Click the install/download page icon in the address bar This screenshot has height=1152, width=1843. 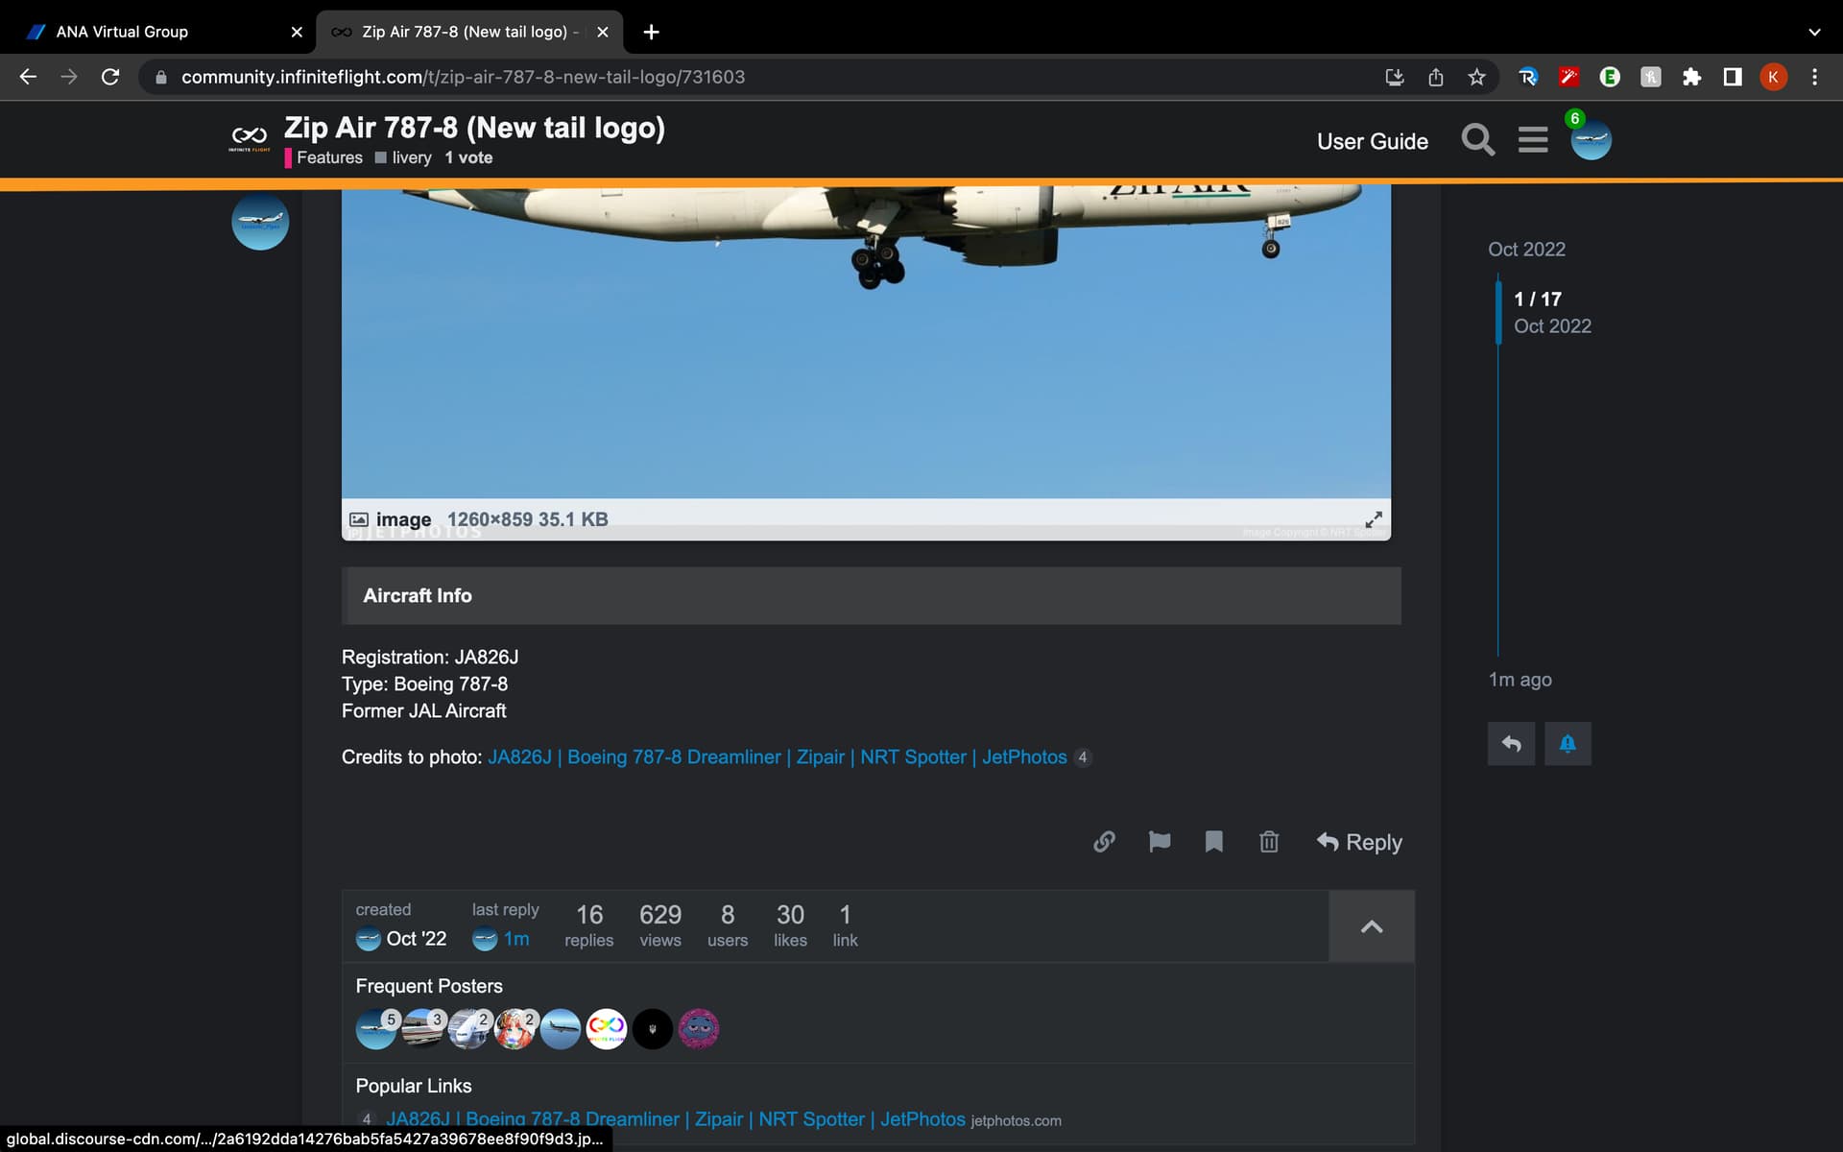1395,77
